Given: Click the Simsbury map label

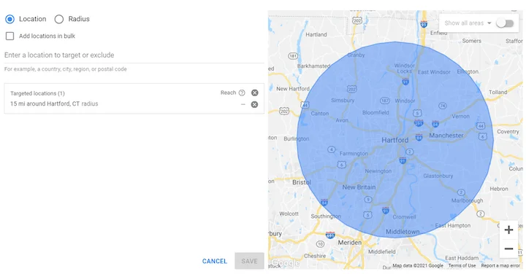Looking at the screenshot, I should 343,101.
